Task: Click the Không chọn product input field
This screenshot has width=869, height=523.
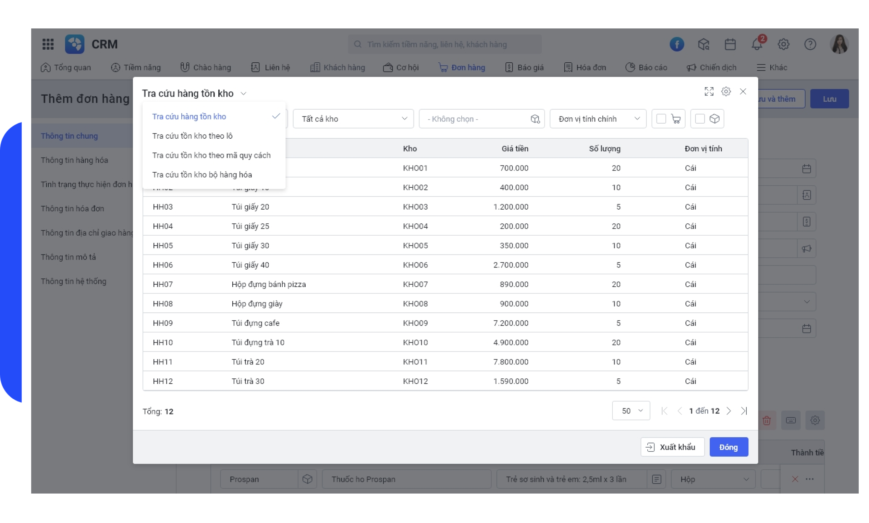Action: pos(481,119)
